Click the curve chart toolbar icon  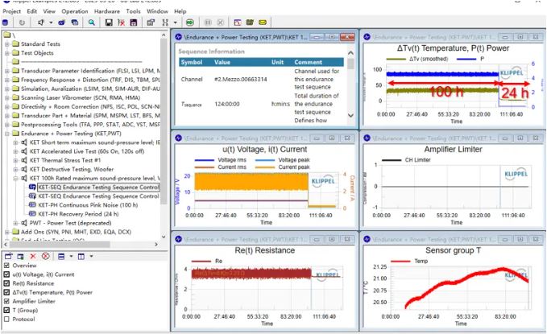coord(238,23)
